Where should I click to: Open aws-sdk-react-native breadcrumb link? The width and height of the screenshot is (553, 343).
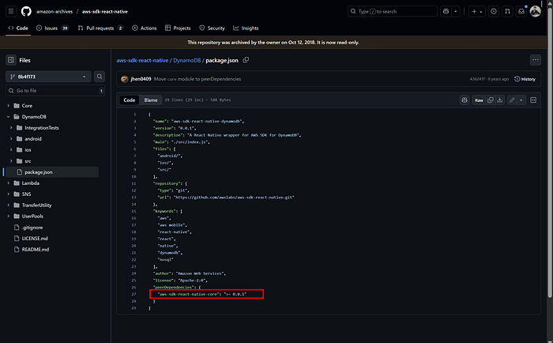pyautogui.click(x=142, y=60)
